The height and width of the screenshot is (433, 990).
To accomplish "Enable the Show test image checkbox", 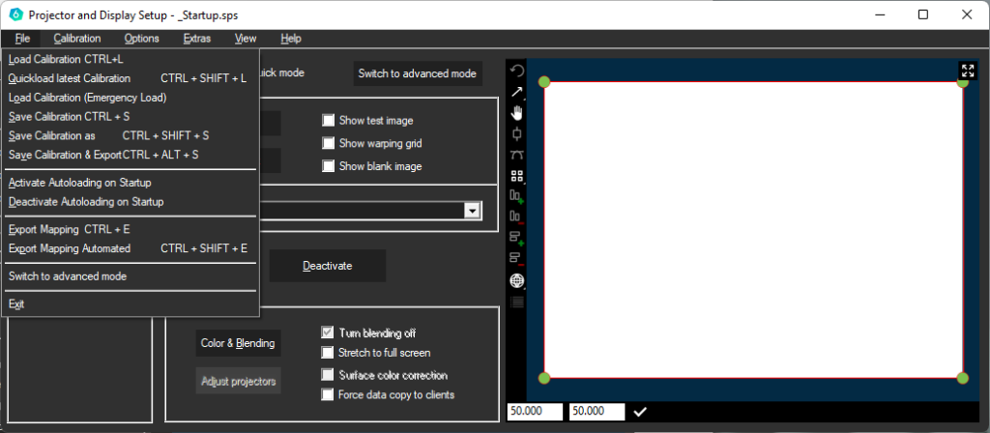I will point(328,121).
